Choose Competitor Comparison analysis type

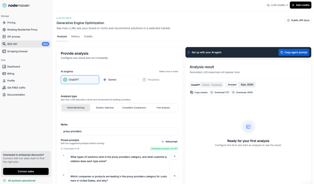[134, 108]
